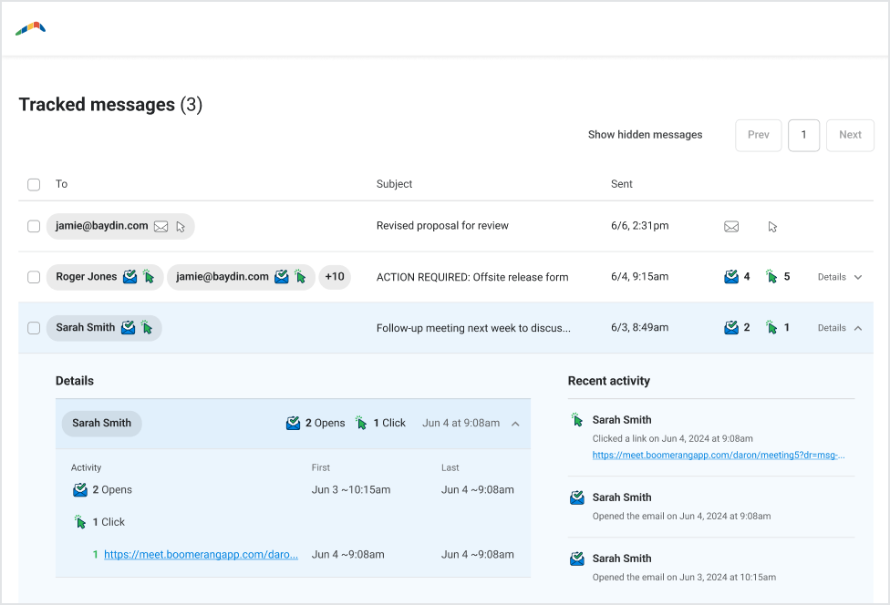Click Show hidden messages
Screen dimensions: 890x605
pos(645,135)
